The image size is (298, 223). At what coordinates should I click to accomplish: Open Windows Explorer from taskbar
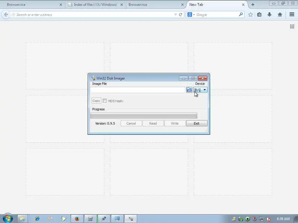22,219
